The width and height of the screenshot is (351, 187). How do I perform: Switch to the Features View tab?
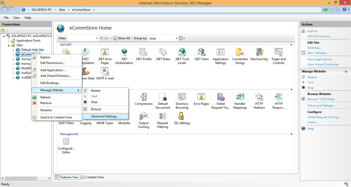(67, 177)
